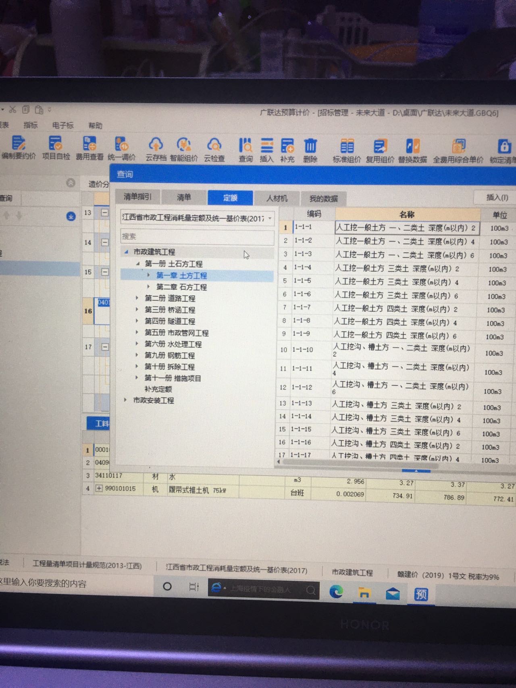Click the paste icon in the title bar
The image size is (516, 688).
tap(39, 110)
